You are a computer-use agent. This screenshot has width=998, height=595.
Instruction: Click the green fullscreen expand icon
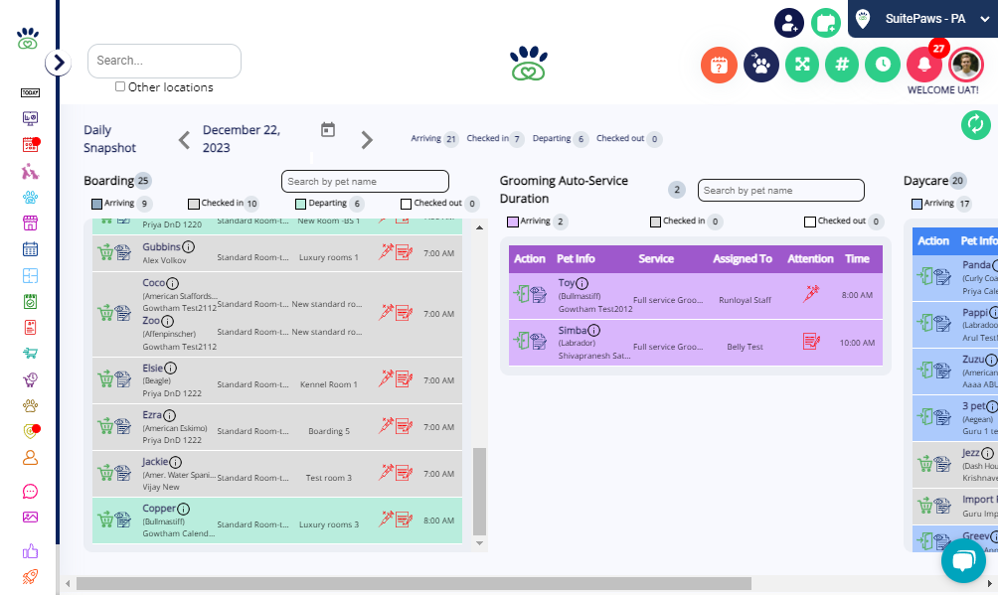pos(802,65)
